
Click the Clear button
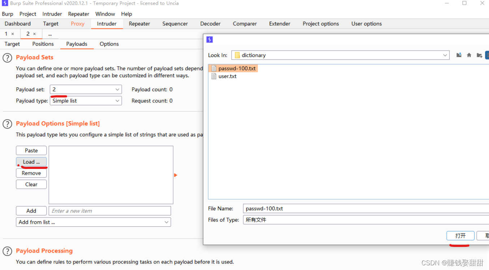tap(31, 184)
